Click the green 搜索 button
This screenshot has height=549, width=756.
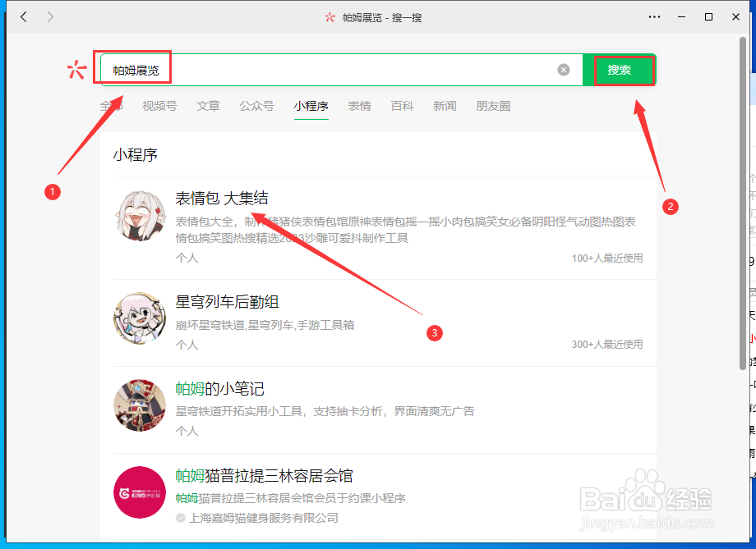click(620, 70)
